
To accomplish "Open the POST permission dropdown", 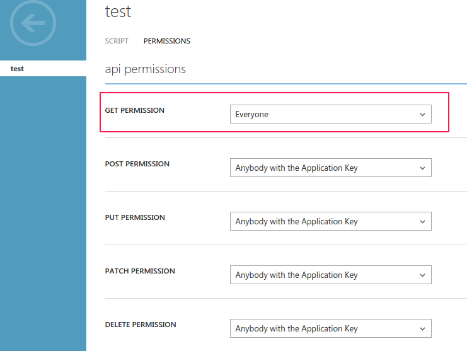I will point(330,168).
